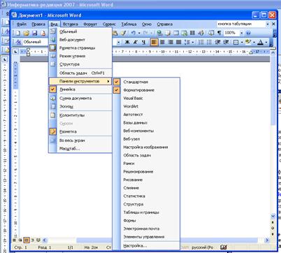Open the highlight color dropdown arrow

(254, 42)
